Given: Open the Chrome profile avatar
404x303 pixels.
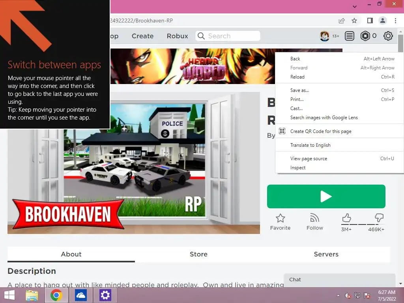Looking at the screenshot, I should tap(383, 21).
